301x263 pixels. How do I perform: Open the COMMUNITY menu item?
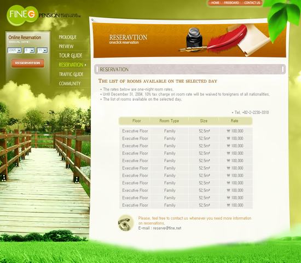(70, 83)
